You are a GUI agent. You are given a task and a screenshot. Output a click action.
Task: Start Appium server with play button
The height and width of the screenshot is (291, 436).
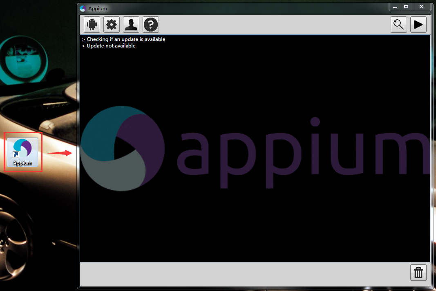(x=418, y=25)
